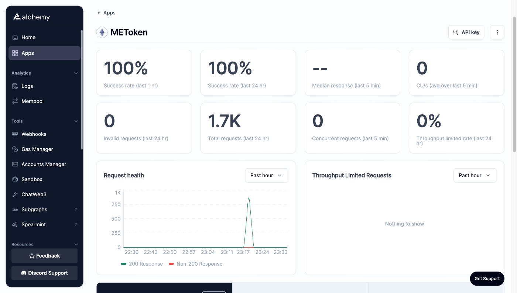Screen dimensions: 517x293
Task: Click the Request health heading
Action: coord(124,175)
